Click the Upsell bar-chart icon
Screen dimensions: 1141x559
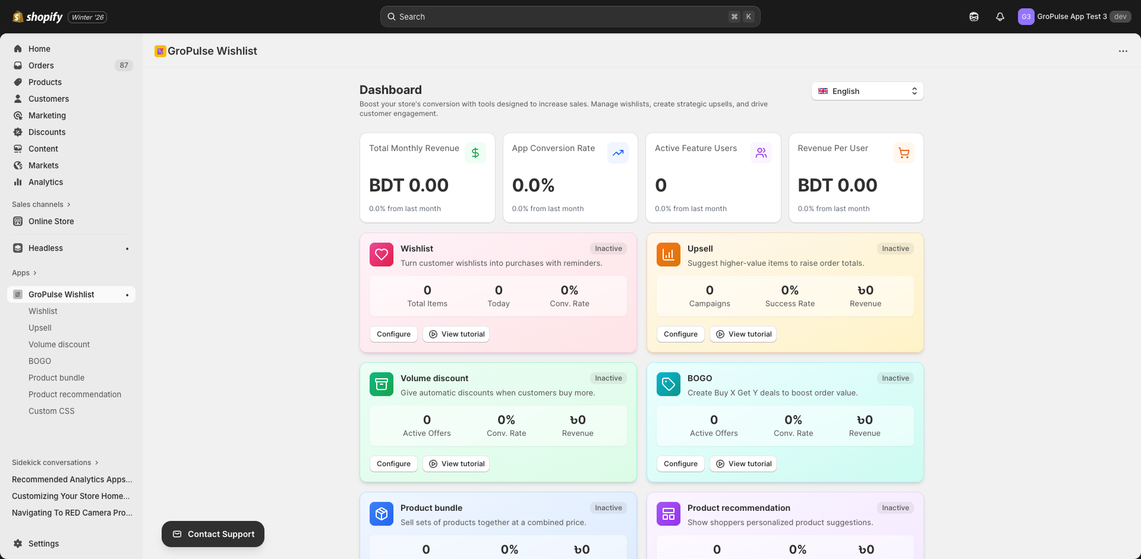click(x=668, y=255)
